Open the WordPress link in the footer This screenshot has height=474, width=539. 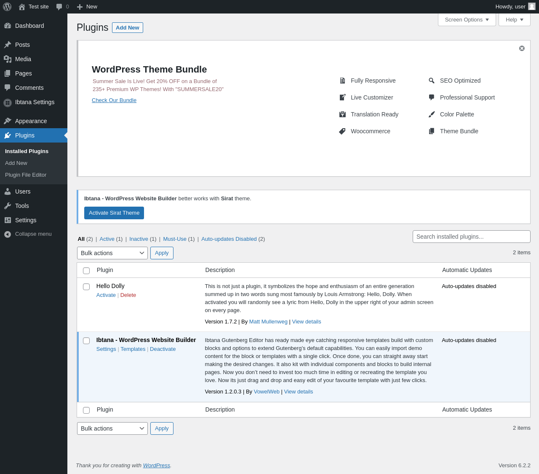coord(157,466)
